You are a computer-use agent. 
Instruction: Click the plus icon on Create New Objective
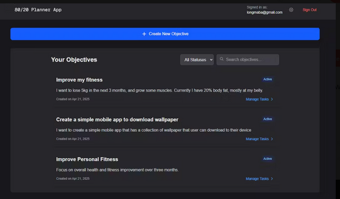coord(144,34)
